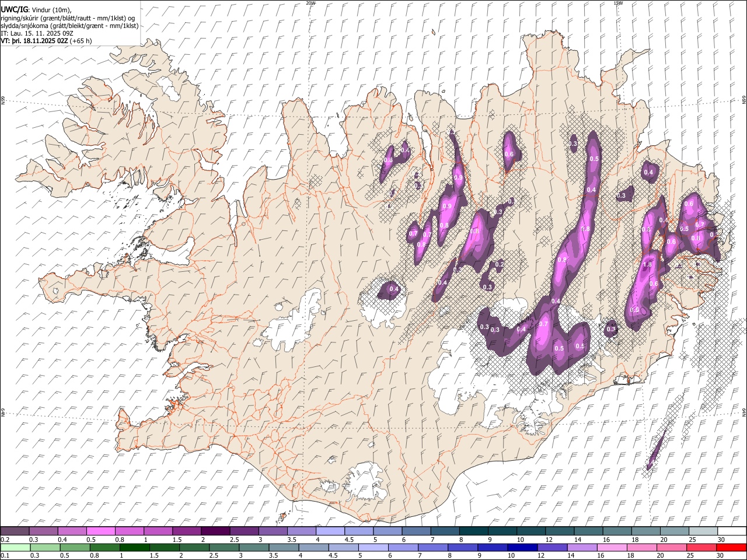Image resolution: width=747 pixels, height=560 pixels.
Task: Pick the bright pink 0.5–0.8 legend swatch
Action: (x=100, y=531)
